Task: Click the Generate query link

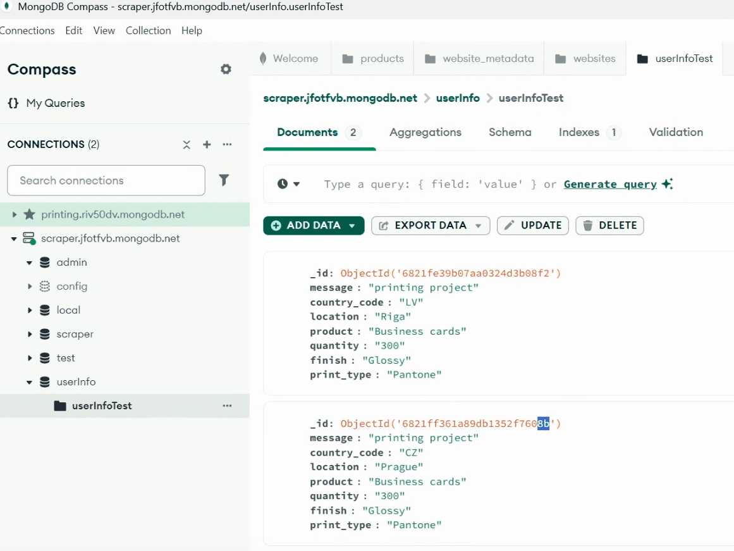Action: 609,183
